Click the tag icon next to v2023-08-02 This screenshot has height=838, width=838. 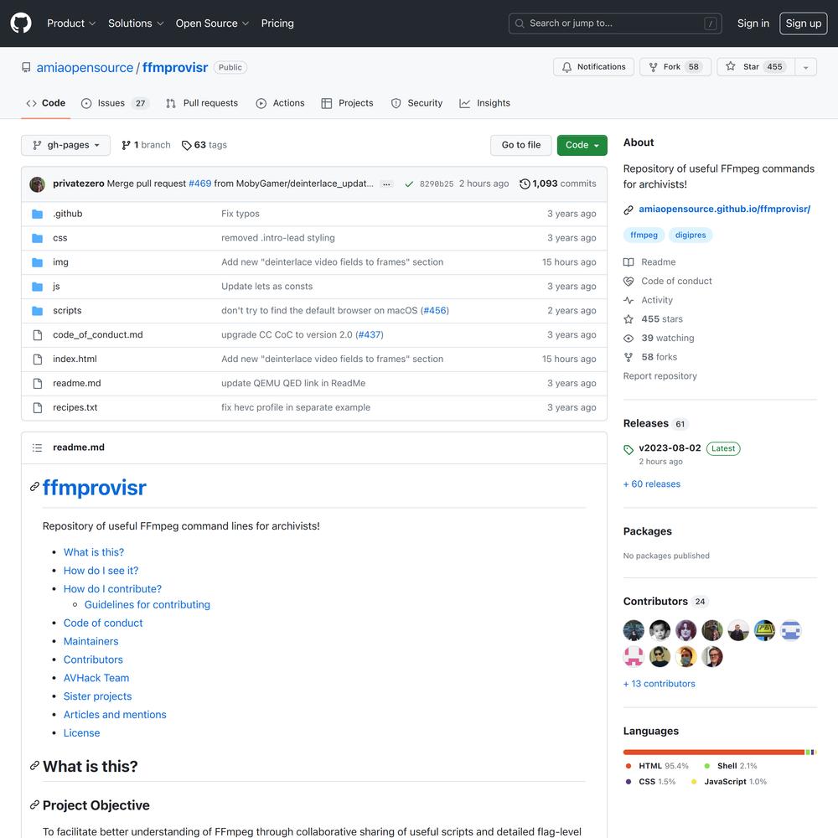coord(628,449)
